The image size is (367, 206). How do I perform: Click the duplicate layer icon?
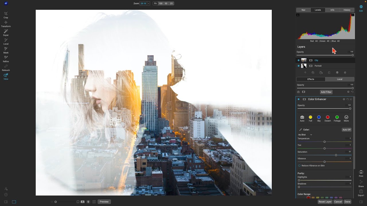coord(313,73)
